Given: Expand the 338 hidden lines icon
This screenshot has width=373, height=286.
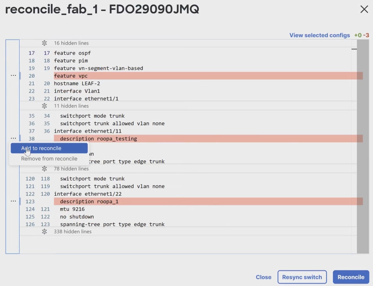Looking at the screenshot, I should (44, 231).
